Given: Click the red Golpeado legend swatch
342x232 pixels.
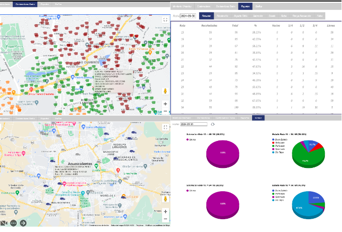Looking at the screenshot, I should (273, 142).
